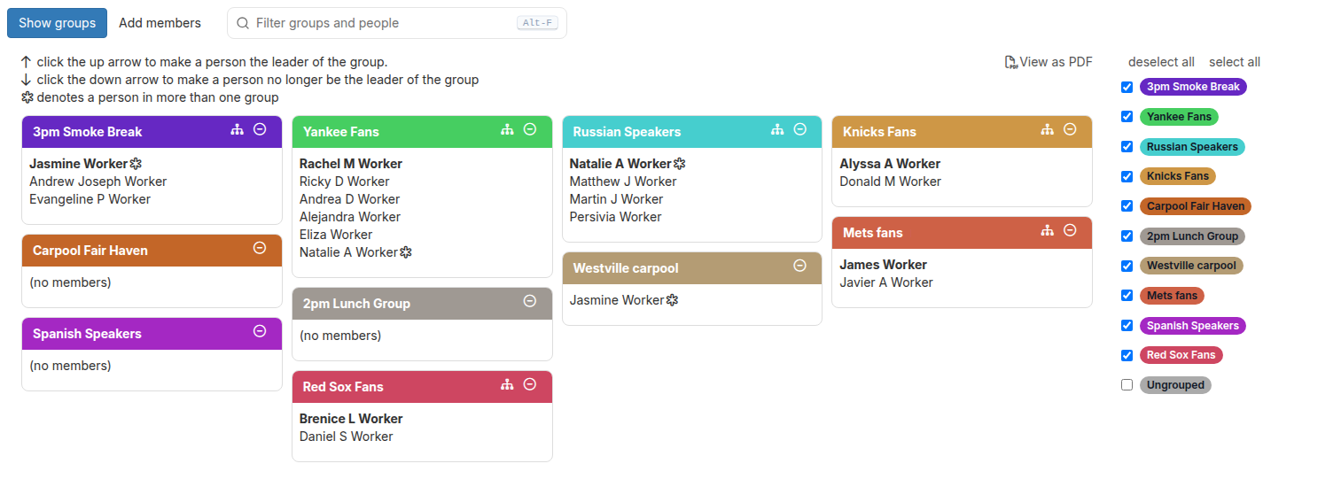Uncheck the Spanish Speakers checkbox
The image size is (1341, 487).
[1127, 326]
